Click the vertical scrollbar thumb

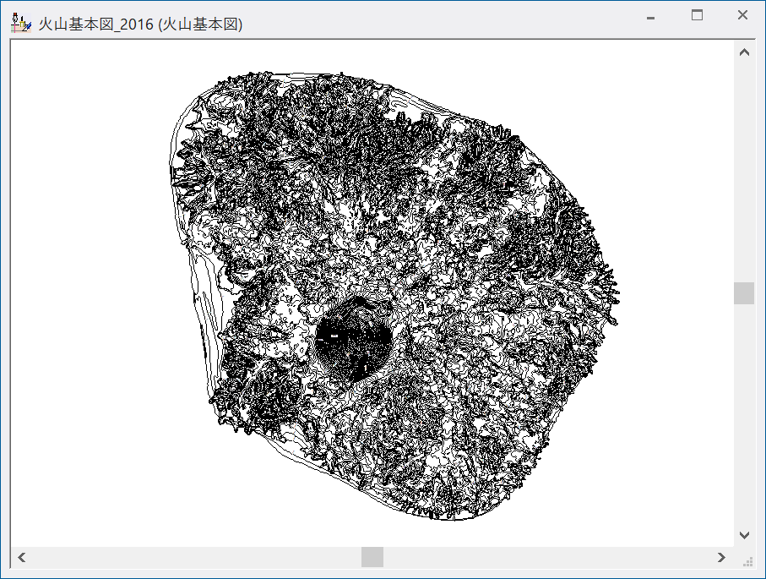[744, 293]
